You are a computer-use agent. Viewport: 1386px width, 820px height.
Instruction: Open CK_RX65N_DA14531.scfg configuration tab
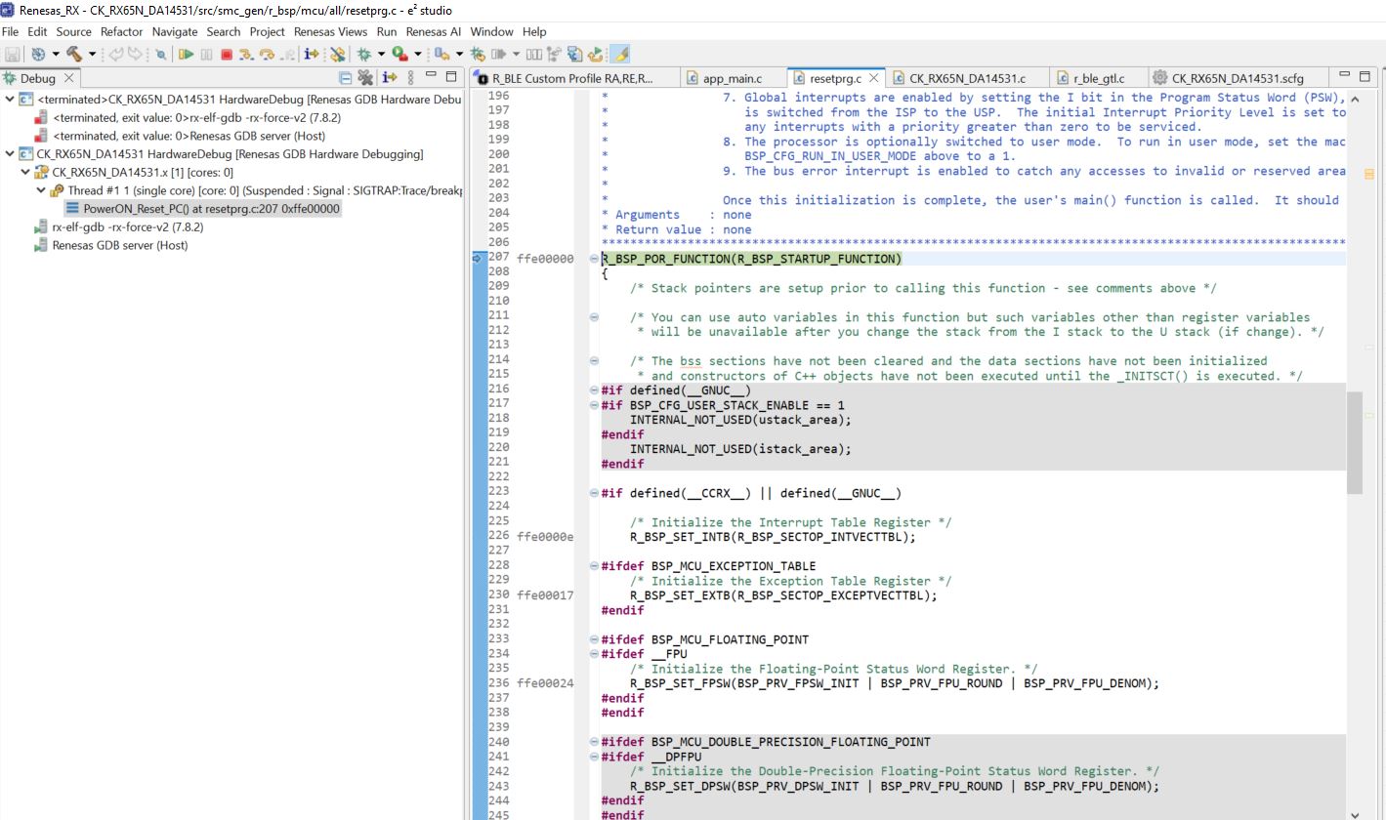(1237, 78)
